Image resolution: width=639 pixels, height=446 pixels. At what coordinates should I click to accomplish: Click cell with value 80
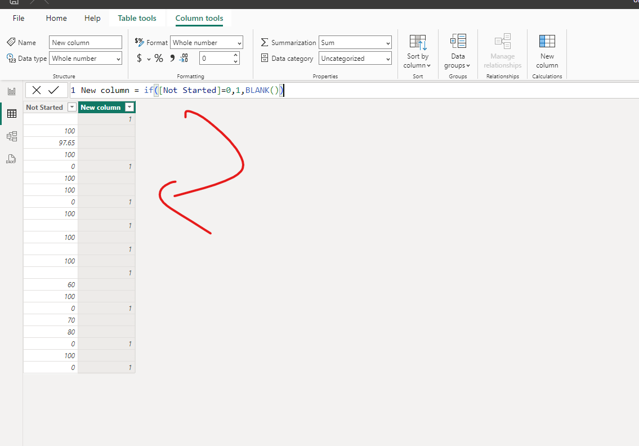[x=51, y=332]
